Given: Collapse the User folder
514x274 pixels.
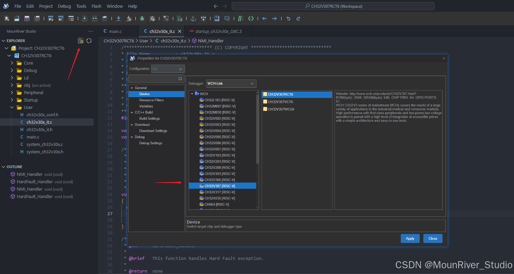Looking at the screenshot, I should tap(12, 107).
